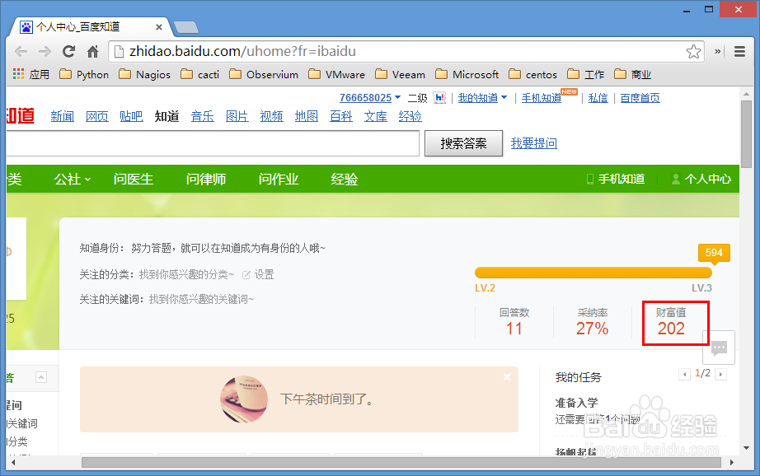760x476 pixels.
Task: Open the Apps shortcut in bookmarks bar
Action: [x=31, y=74]
